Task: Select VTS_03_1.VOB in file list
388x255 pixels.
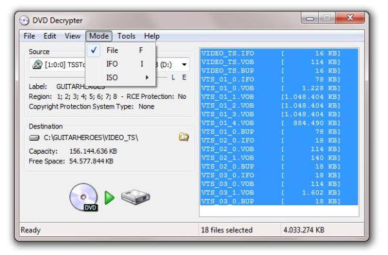Action: click(x=279, y=192)
